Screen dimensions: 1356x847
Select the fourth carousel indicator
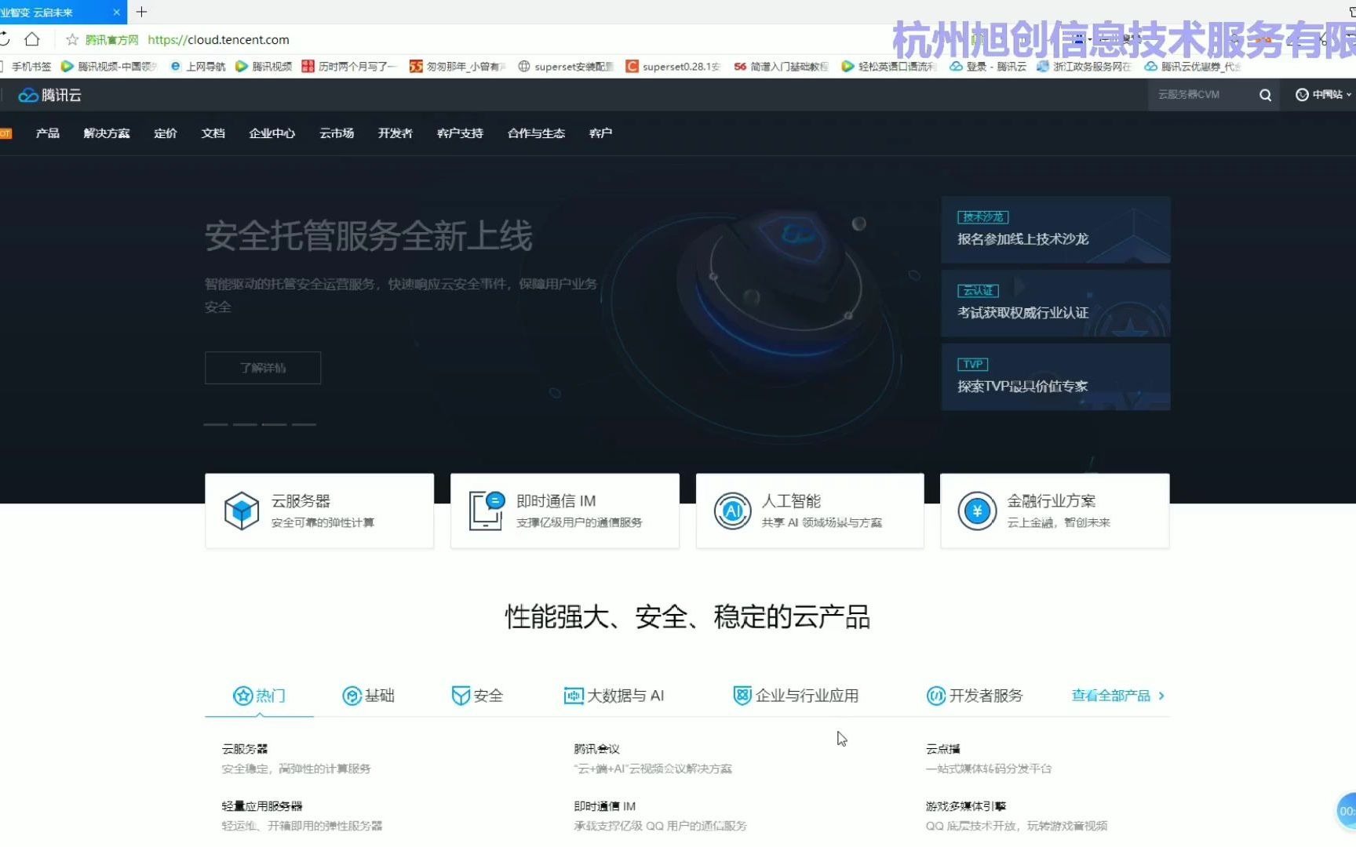pos(304,424)
